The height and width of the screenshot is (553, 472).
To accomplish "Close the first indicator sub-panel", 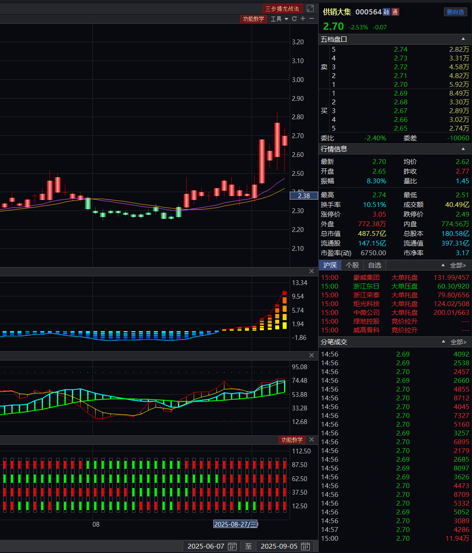I will coord(312,271).
